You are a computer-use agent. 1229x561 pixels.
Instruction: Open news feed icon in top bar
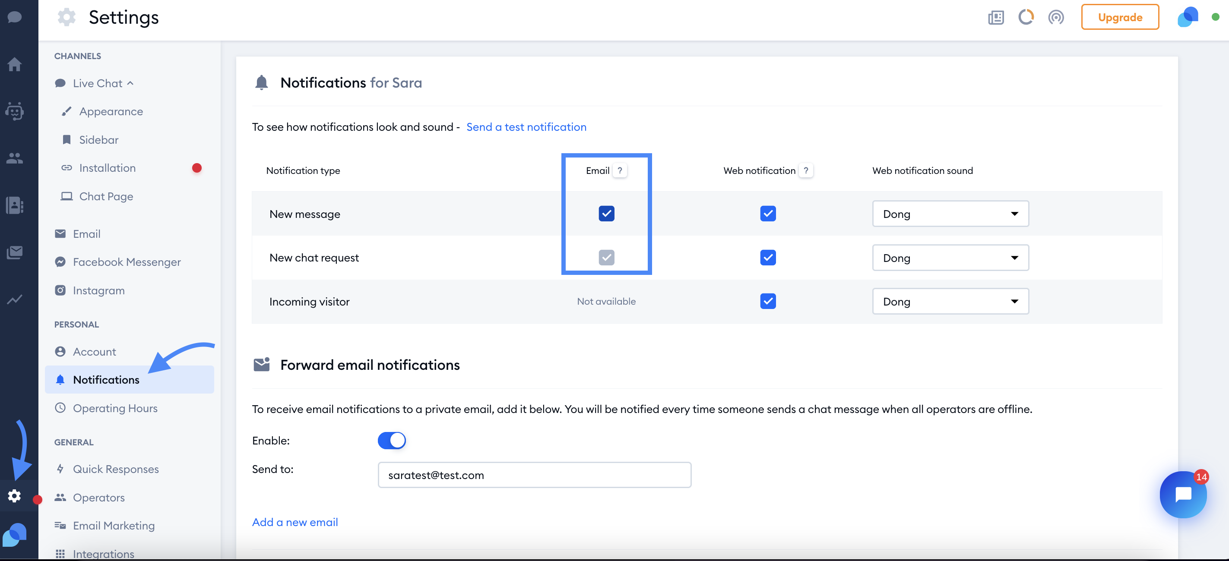coord(996,18)
